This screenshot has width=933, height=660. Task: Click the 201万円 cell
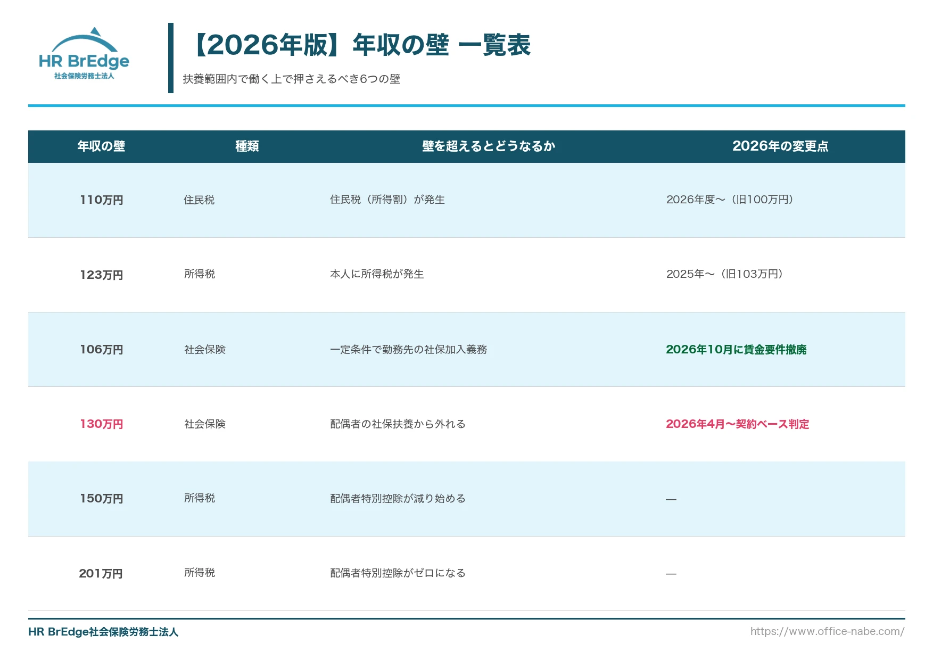point(101,574)
